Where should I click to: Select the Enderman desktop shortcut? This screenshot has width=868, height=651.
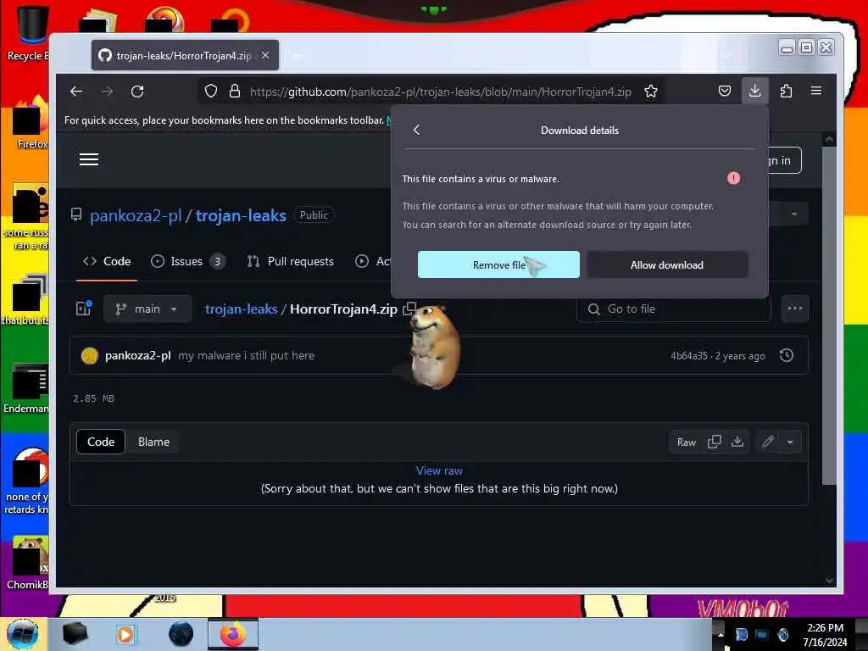[26, 387]
